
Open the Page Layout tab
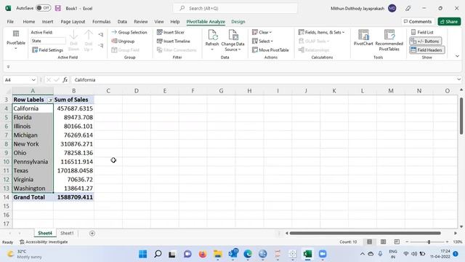pos(73,22)
